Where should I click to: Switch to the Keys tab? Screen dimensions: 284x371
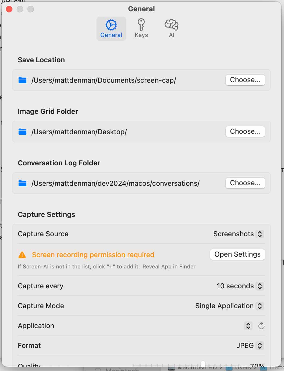click(x=141, y=28)
